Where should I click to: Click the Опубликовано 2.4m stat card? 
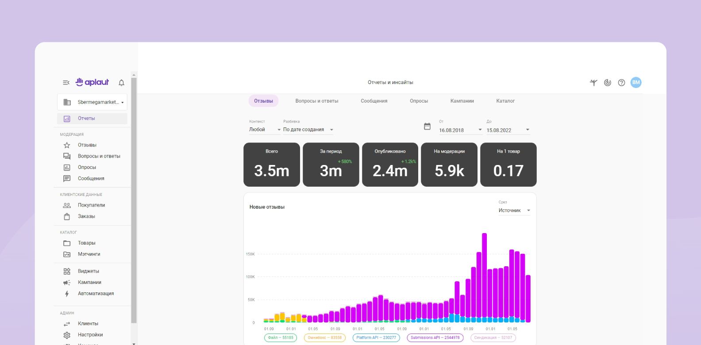390,165
